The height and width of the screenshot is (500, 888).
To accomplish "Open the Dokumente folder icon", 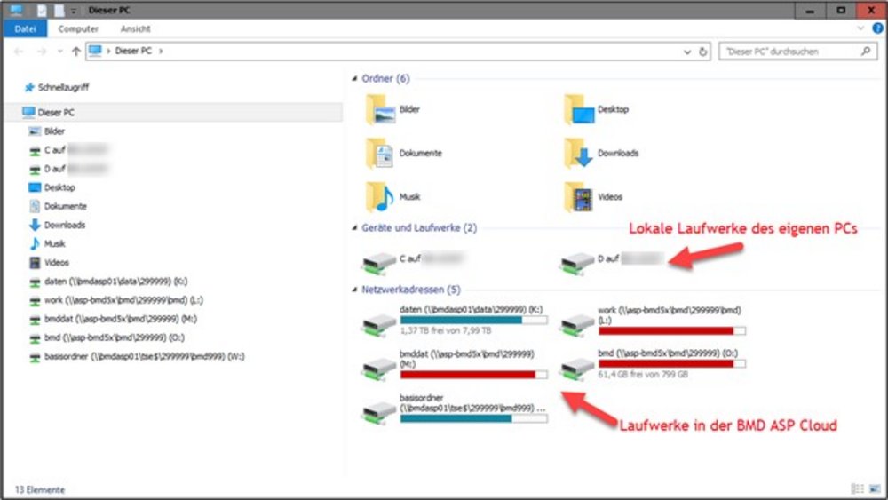I will coord(382,154).
